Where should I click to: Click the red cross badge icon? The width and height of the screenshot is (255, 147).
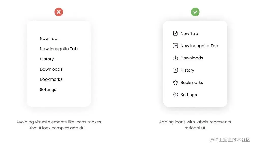[59, 12]
